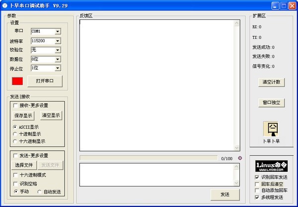The width and height of the screenshot is (298, 207).
Task: Select 自动发送 radio option
Action: pos(39,192)
